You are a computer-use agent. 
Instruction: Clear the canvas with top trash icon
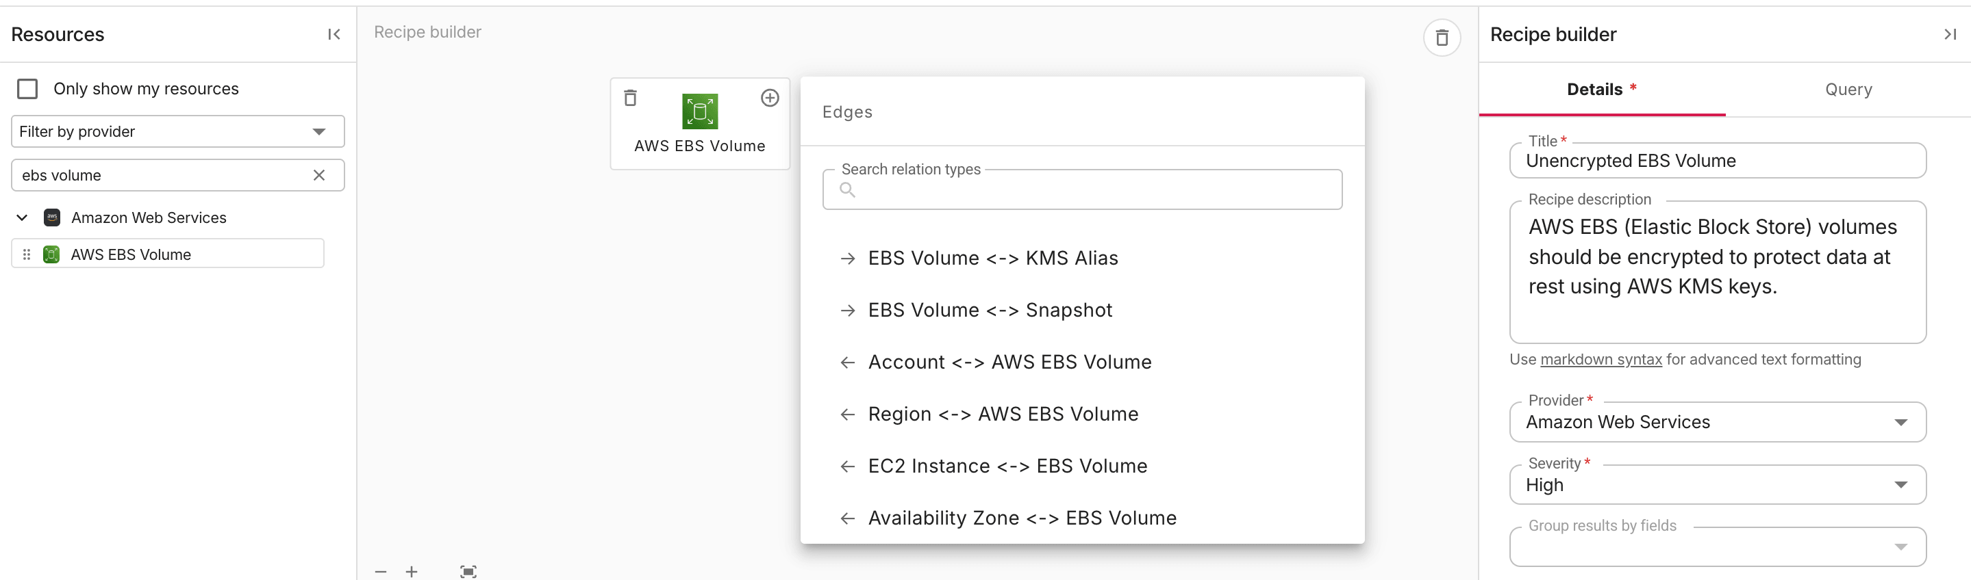point(1442,38)
